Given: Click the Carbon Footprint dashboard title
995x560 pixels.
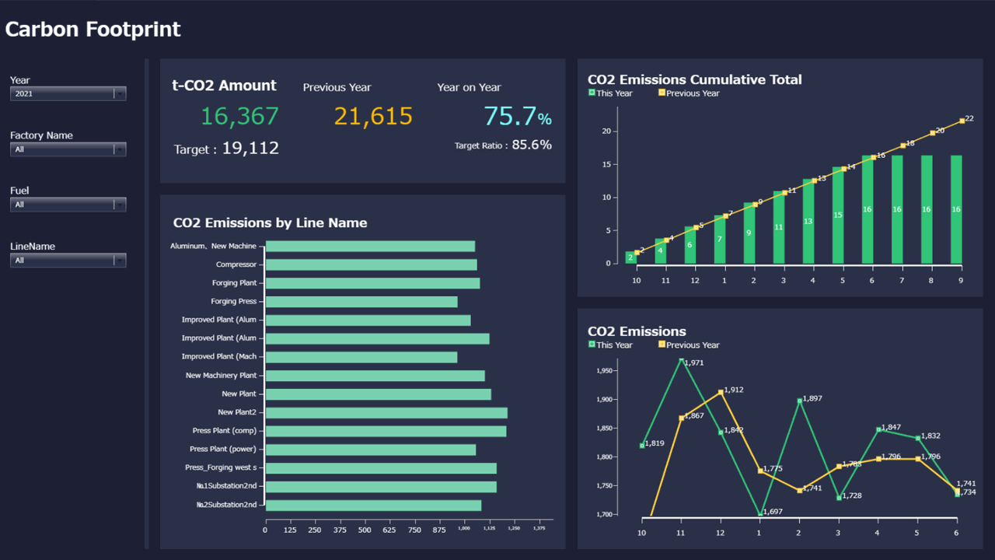Looking at the screenshot, I should [93, 30].
